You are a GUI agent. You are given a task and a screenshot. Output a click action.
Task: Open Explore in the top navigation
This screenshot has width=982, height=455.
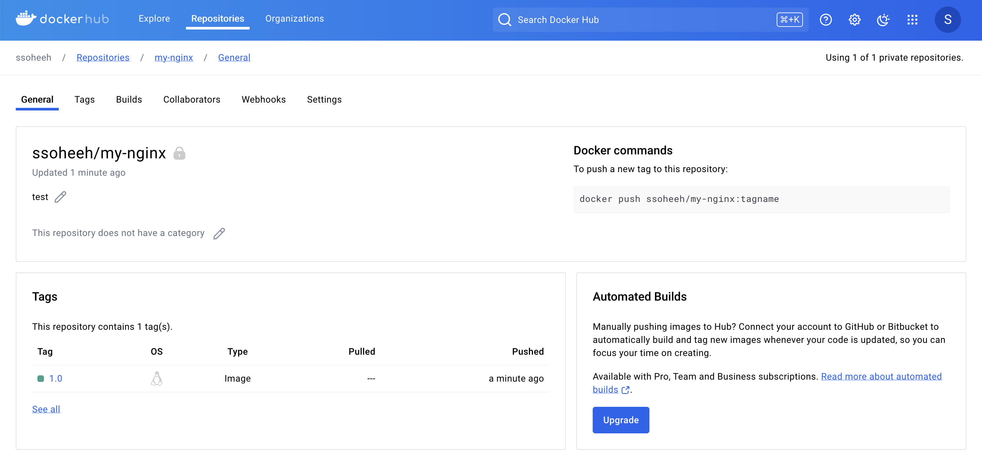(154, 19)
